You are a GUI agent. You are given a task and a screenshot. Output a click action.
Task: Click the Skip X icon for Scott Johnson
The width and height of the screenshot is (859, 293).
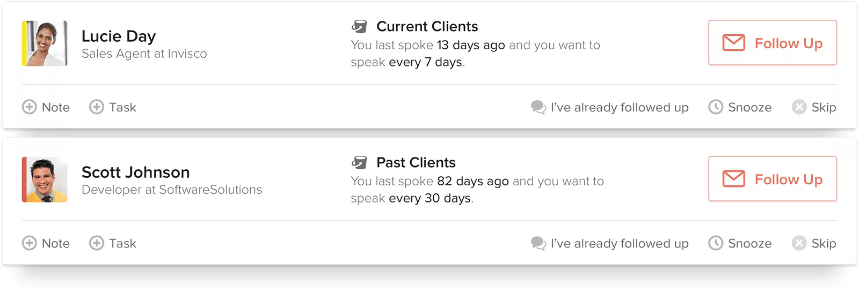pyautogui.click(x=799, y=243)
